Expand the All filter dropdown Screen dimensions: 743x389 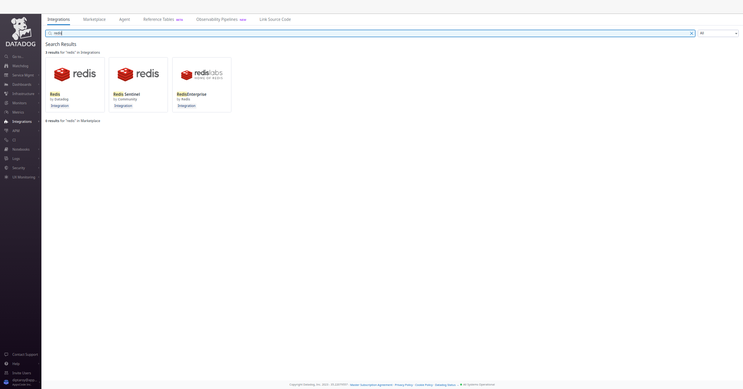coord(718,33)
